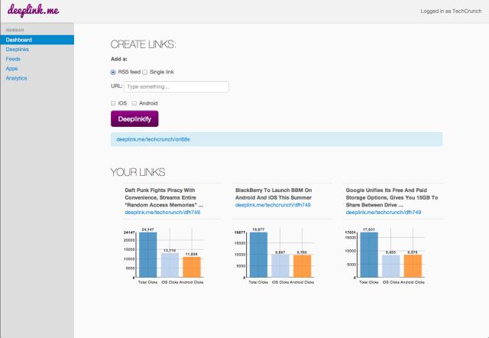Open the Apps sidebar section
Image resolution: width=489 pixels, height=338 pixels.
12,68
